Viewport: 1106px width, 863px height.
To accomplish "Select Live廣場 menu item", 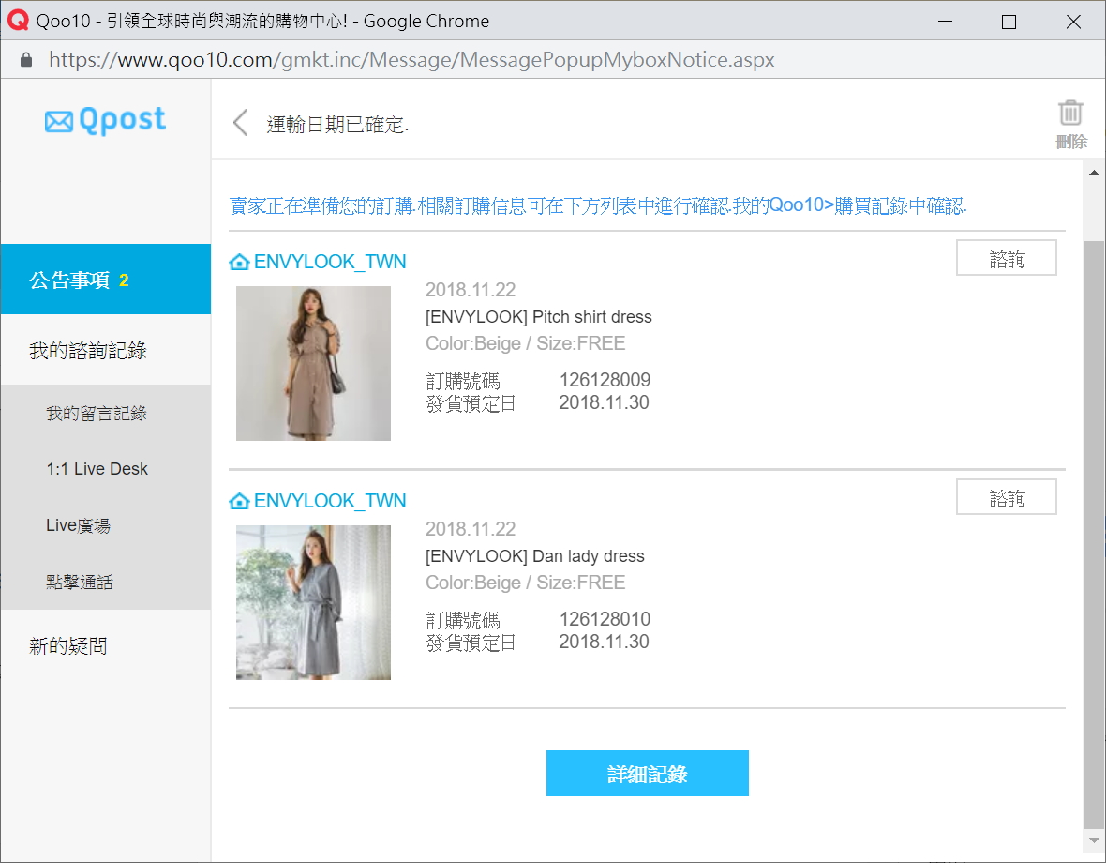I will [x=79, y=525].
